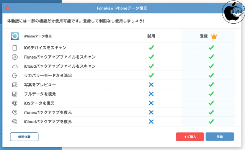Click registered checkmark for 写真をプレビュー
Viewport: 245px width, 150px height.
[211, 85]
